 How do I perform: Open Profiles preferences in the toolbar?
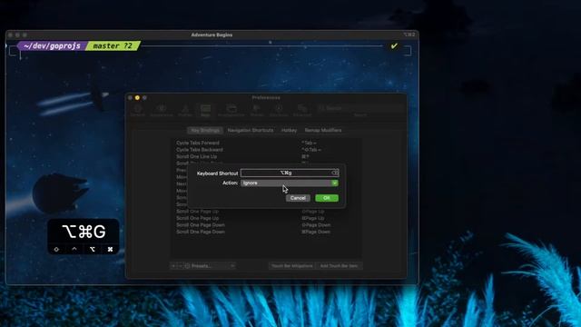[185, 110]
